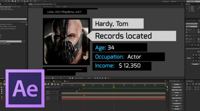Select the Eraser tool

pos(27,1)
